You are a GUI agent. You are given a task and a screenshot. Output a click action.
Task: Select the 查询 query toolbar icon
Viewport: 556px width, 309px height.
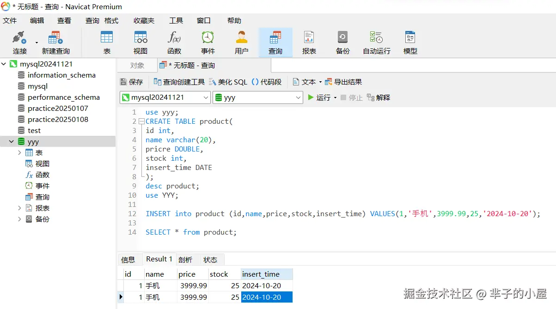coord(275,42)
